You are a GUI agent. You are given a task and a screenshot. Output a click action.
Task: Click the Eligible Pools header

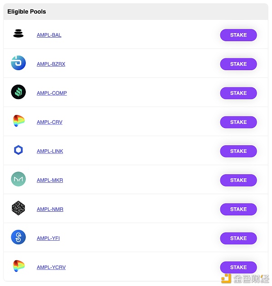click(x=27, y=12)
